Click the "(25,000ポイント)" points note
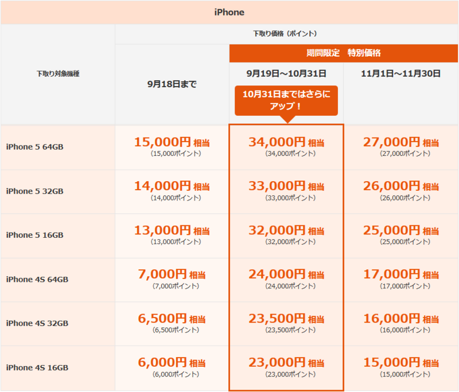 (405, 242)
